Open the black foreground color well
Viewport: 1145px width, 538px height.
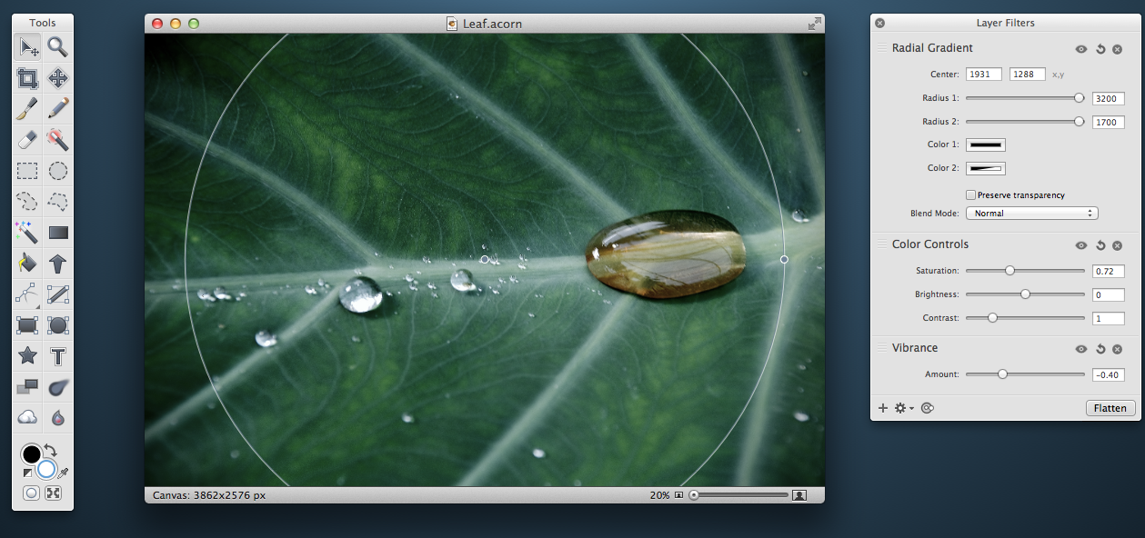32,454
